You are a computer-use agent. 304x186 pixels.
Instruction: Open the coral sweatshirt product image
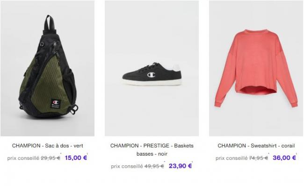point(256,68)
